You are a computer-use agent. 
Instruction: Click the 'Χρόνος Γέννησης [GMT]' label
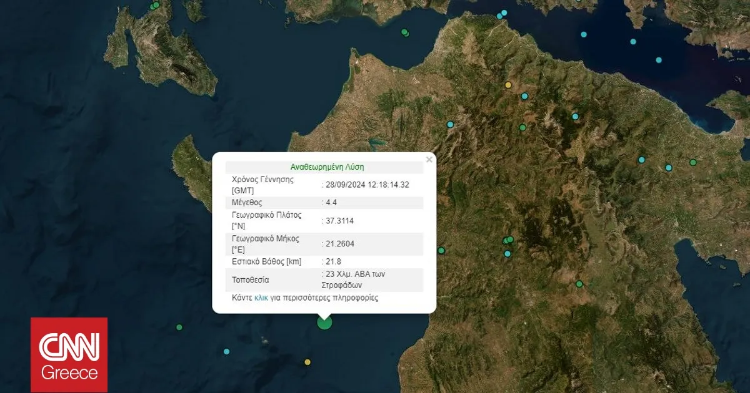coord(263,185)
